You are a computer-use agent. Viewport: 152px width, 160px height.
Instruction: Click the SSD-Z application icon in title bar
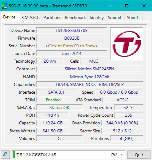click(5, 6)
